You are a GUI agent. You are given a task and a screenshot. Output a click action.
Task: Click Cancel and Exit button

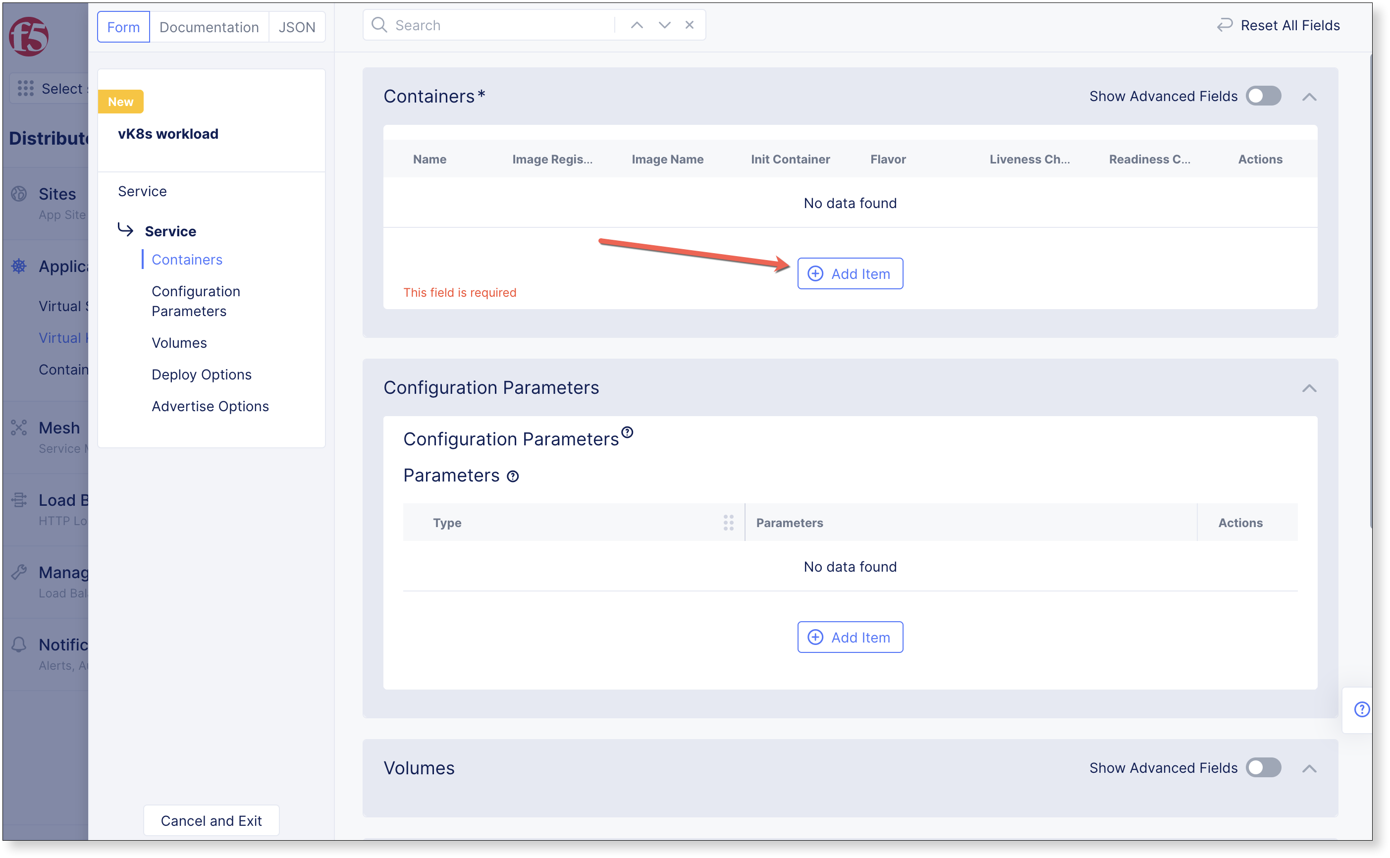pyautogui.click(x=211, y=820)
